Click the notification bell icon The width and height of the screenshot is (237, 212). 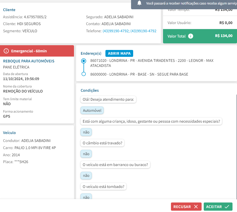point(139,3)
